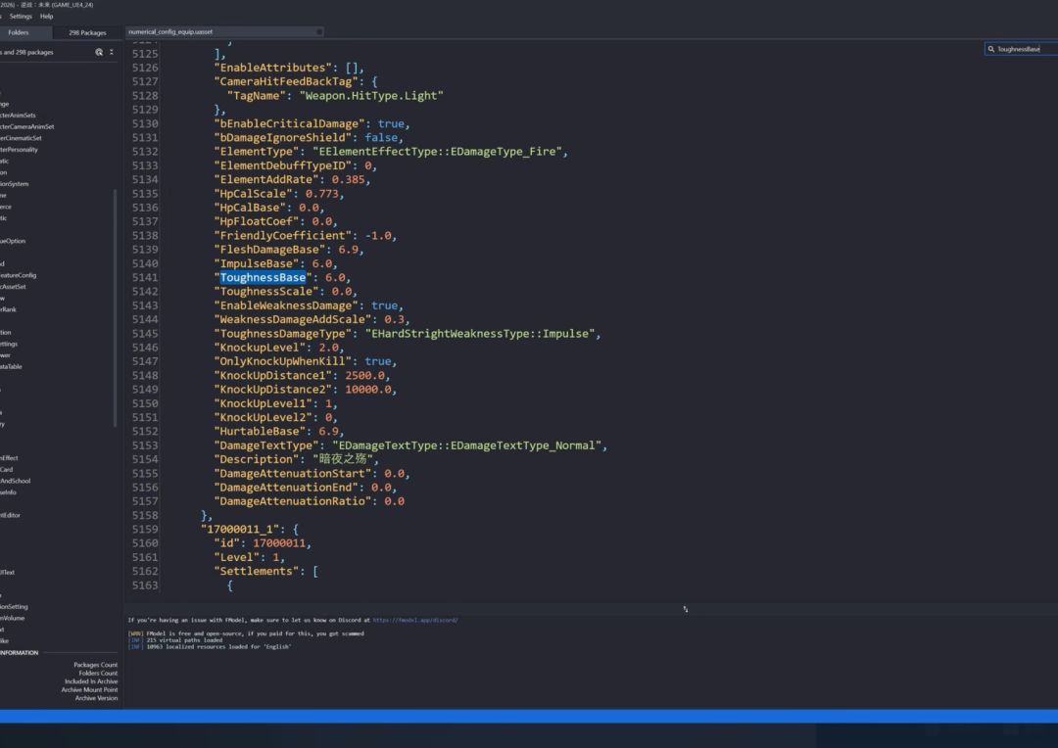Image resolution: width=1058 pixels, height=748 pixels.
Task: Select the CameraAnimSet folder in tree
Action: click(x=27, y=126)
